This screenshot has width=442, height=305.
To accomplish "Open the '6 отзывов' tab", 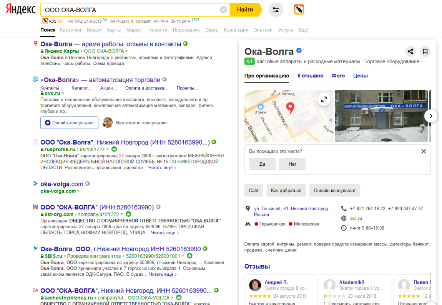I will [x=310, y=76].
